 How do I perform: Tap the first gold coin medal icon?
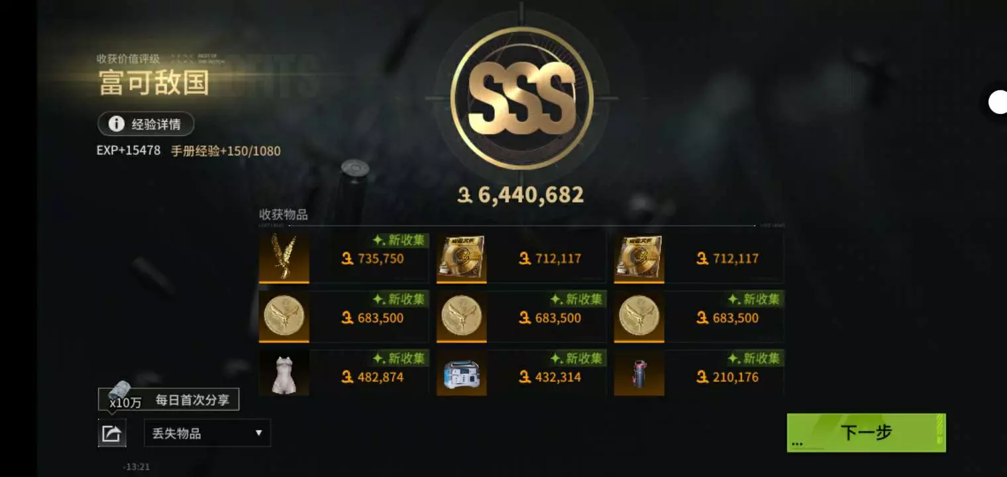click(284, 317)
